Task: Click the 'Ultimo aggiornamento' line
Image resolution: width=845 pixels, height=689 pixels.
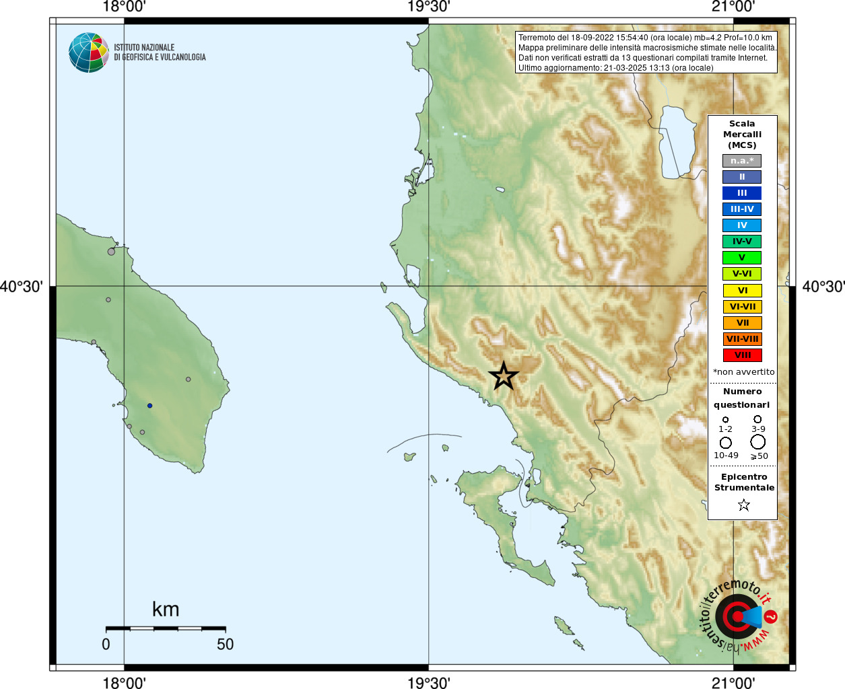Action: tap(615, 68)
